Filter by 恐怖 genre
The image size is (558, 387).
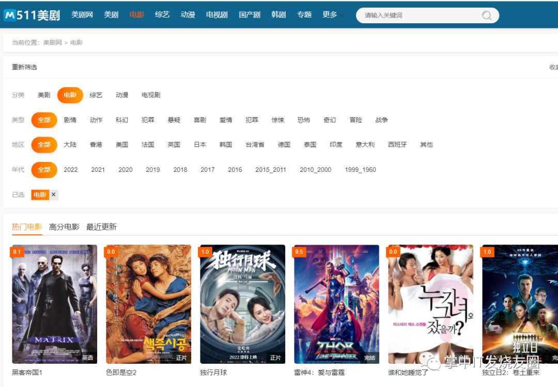304,120
